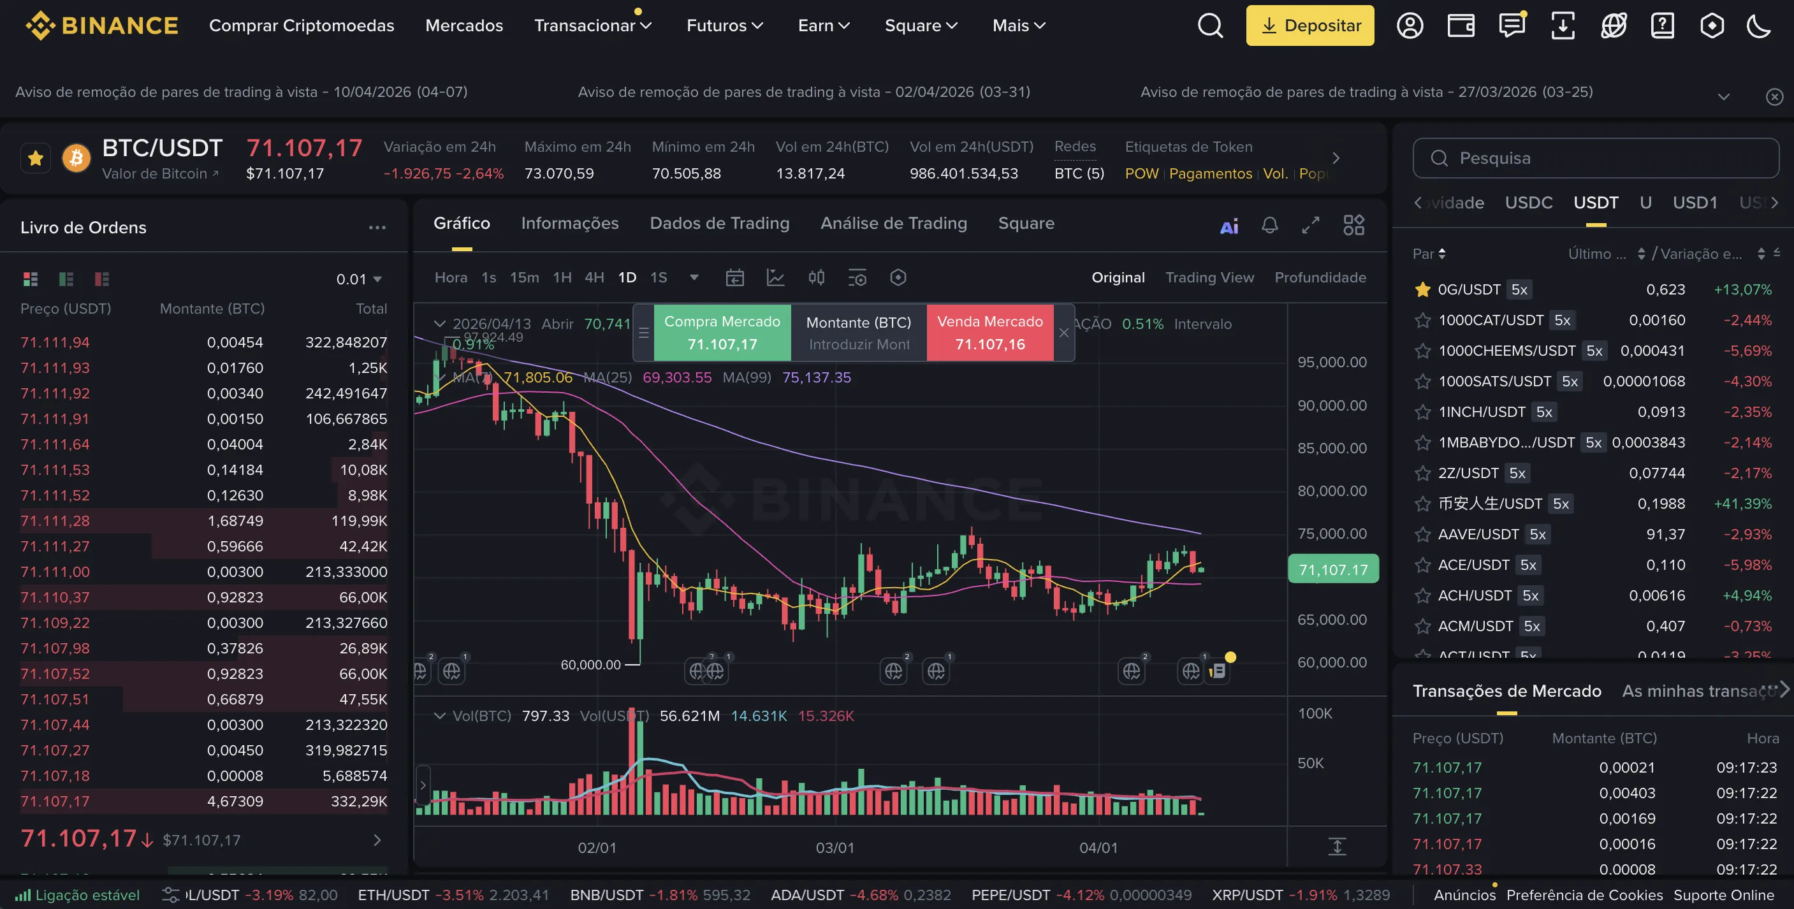This screenshot has height=909, width=1794.
Task: Favorite the 1INCH/USDT pair star
Action: [1422, 412]
